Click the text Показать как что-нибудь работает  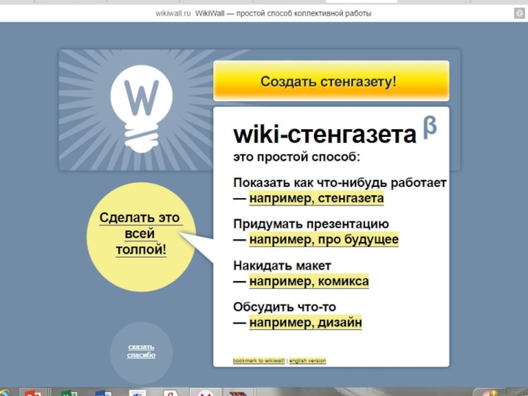[340, 183]
